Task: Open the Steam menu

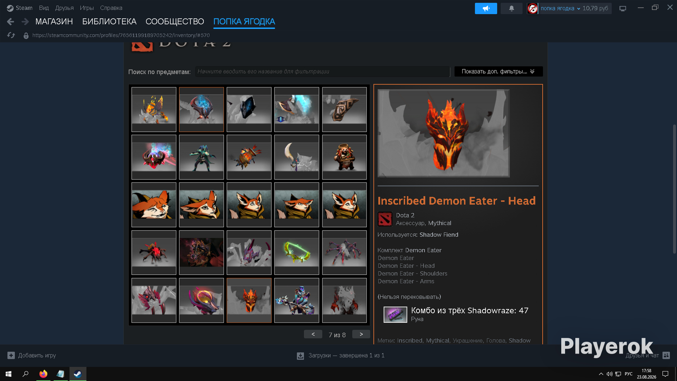Action: pyautogui.click(x=24, y=8)
